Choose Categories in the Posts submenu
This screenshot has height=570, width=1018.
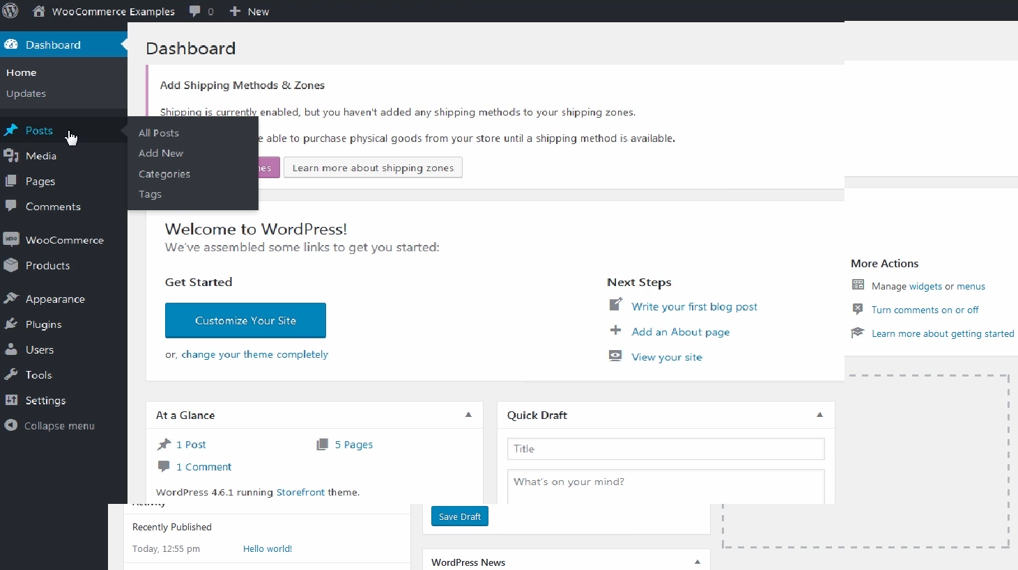164,174
